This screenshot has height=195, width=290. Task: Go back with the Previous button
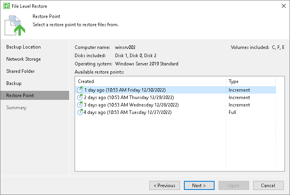tap(164, 185)
